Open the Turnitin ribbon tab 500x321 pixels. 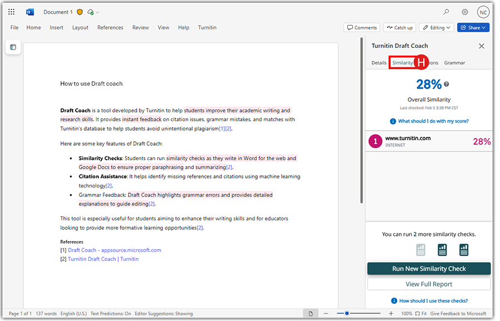[x=207, y=27]
